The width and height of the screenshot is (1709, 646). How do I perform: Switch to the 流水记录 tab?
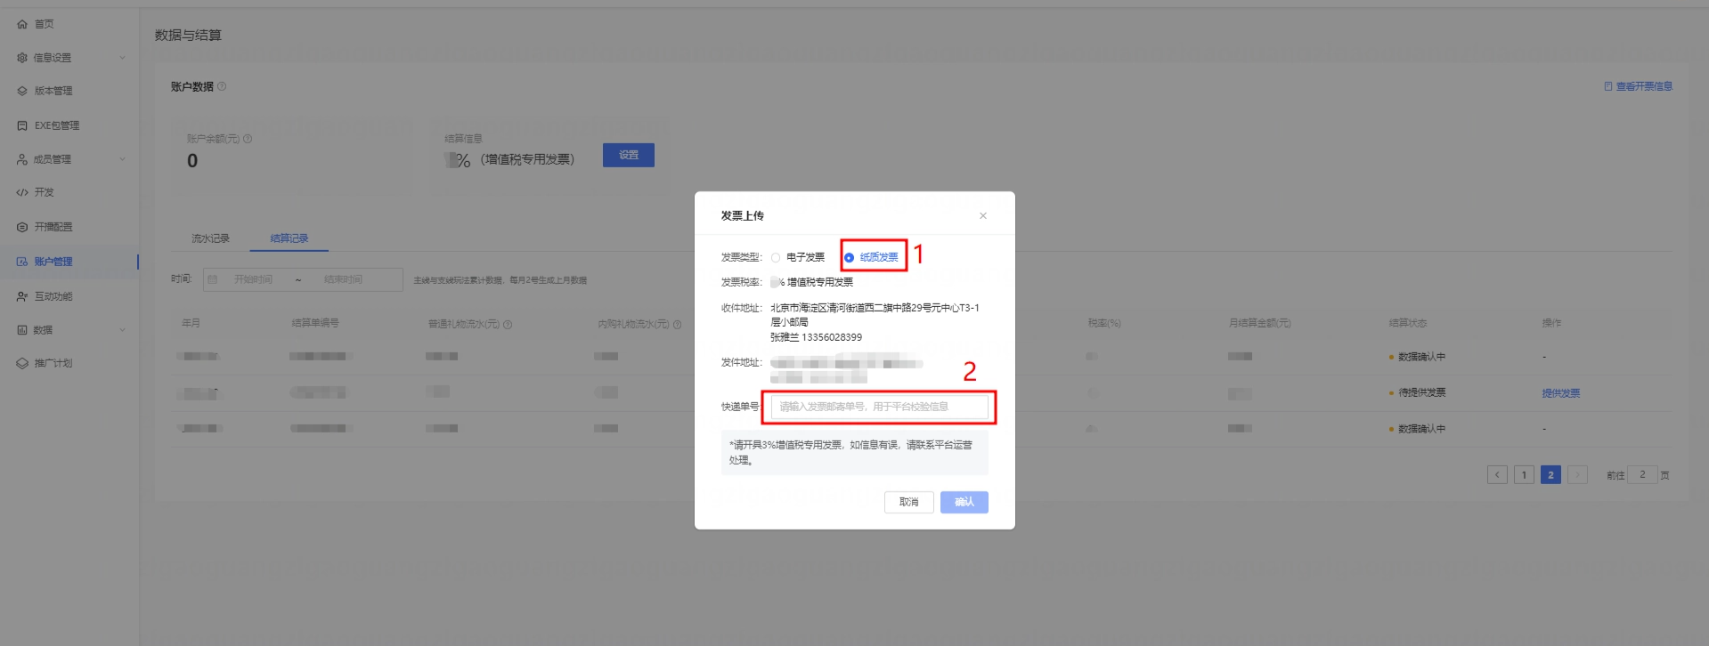(x=210, y=238)
